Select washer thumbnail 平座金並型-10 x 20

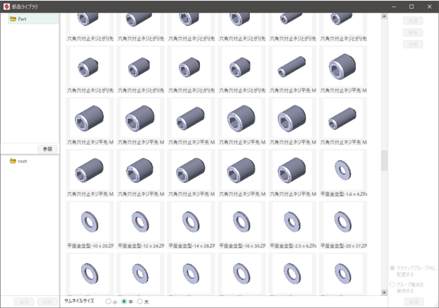tap(90, 225)
